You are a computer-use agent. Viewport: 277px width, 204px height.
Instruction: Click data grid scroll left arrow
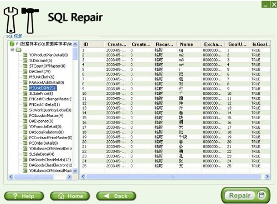(83, 176)
